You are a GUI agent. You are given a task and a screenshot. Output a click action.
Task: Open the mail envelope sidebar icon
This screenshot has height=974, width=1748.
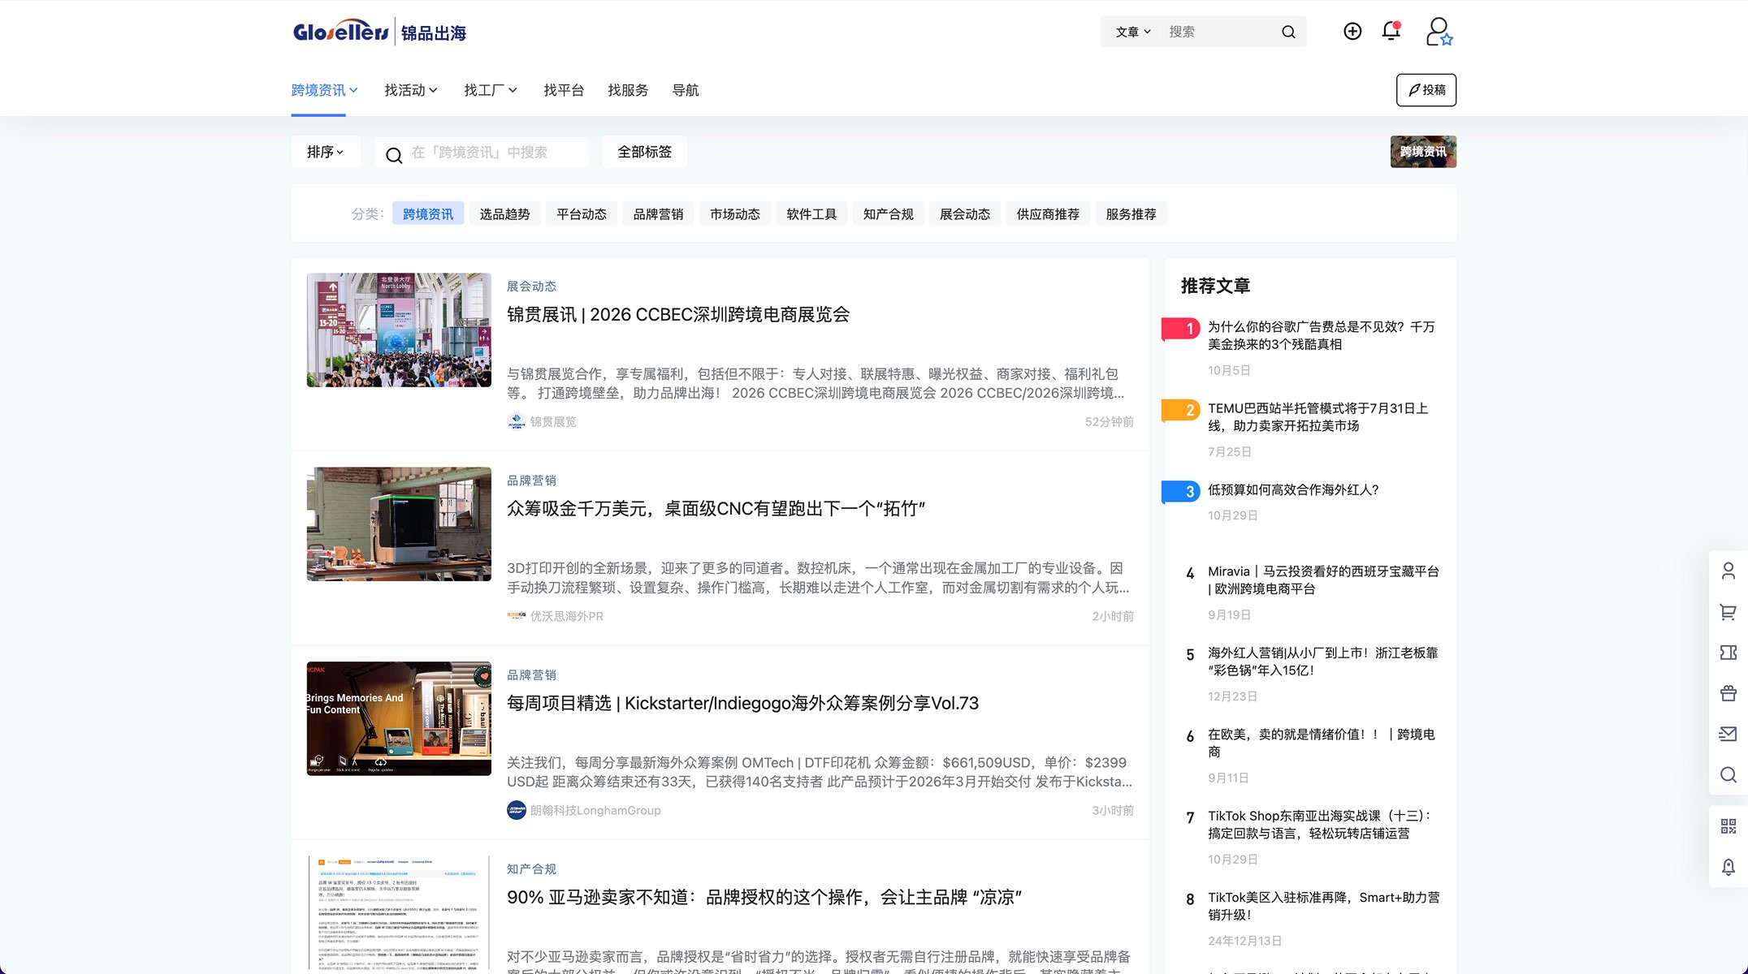pyautogui.click(x=1729, y=734)
